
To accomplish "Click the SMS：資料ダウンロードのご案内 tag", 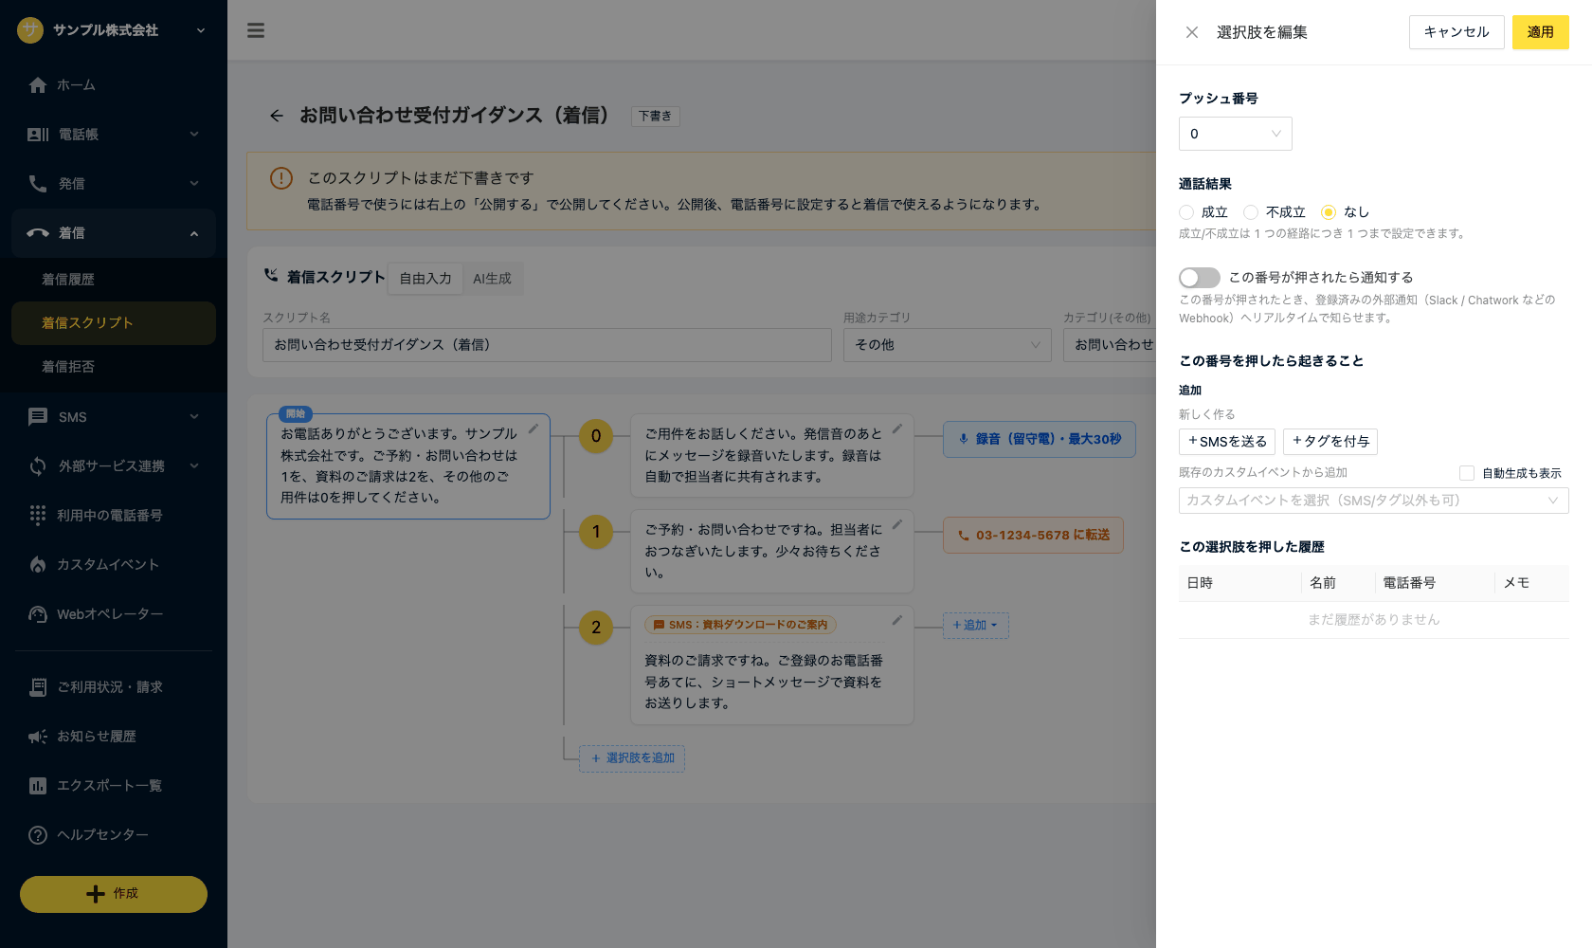I will tap(740, 626).
